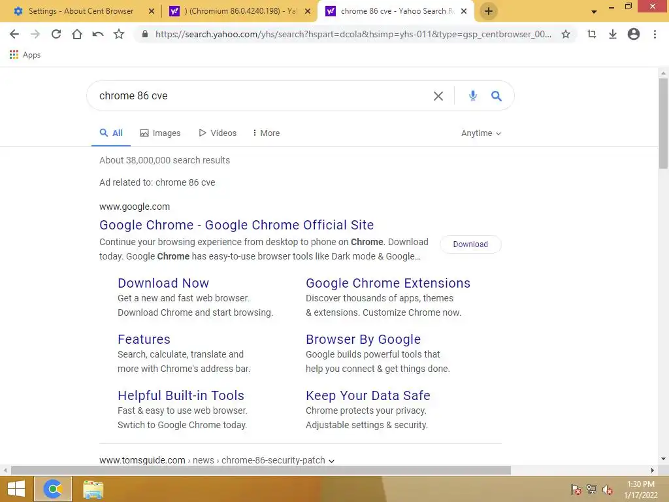Image resolution: width=669 pixels, height=502 pixels.
Task: Select the Images results tab
Action: (160, 133)
